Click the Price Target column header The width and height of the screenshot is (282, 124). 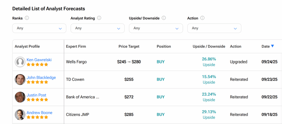pos(129,46)
